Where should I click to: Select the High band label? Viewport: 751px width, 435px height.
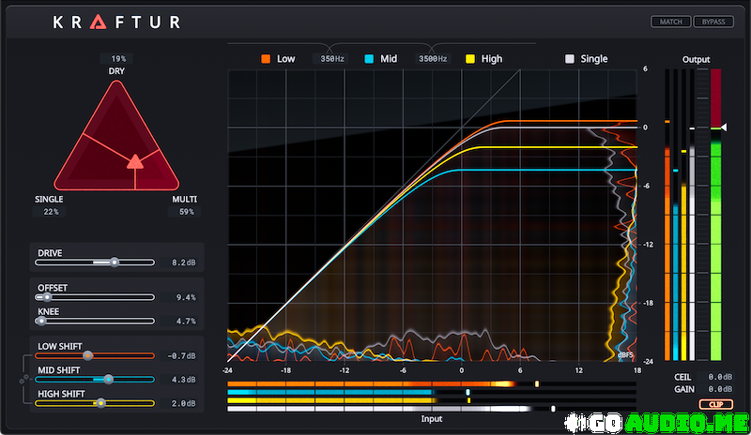492,59
